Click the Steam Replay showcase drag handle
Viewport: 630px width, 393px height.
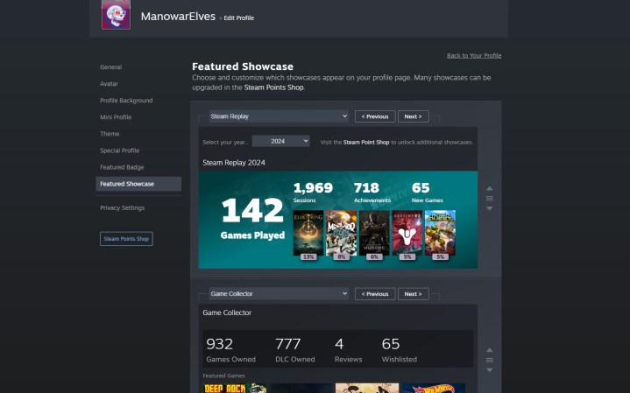point(490,199)
